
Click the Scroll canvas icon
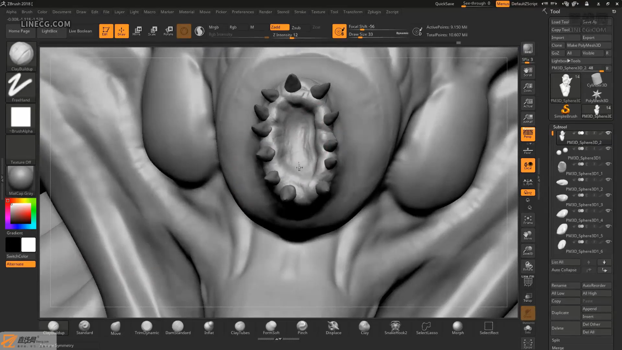pyautogui.click(x=528, y=72)
